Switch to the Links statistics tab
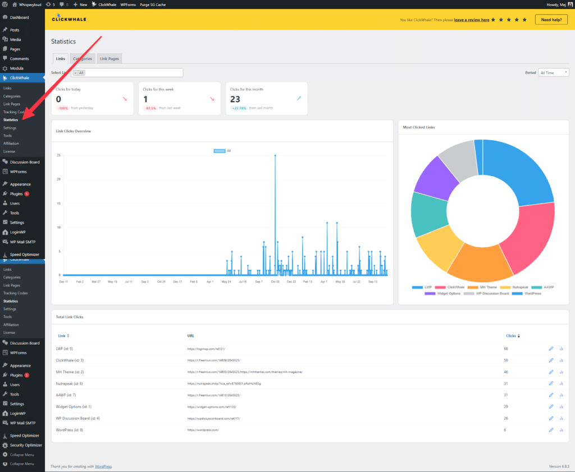Screen dimensions: 575x472 coord(60,59)
